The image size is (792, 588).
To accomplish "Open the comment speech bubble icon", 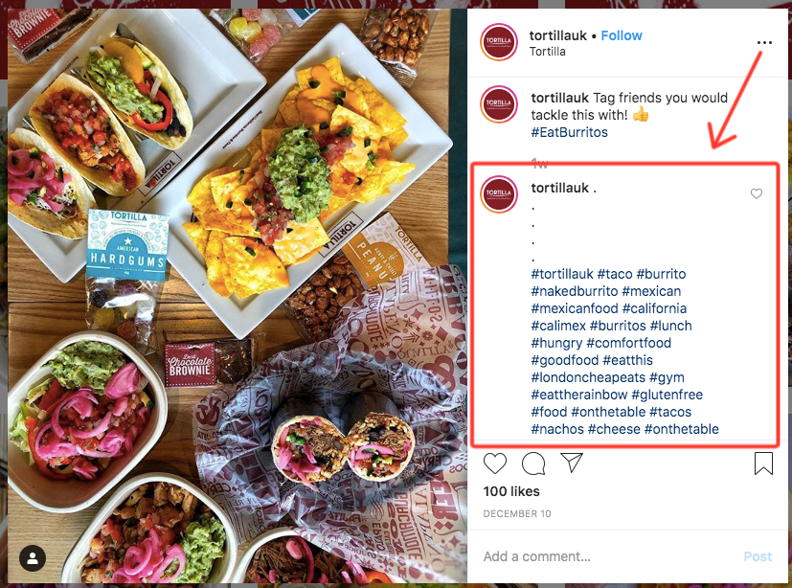I will (x=533, y=464).
